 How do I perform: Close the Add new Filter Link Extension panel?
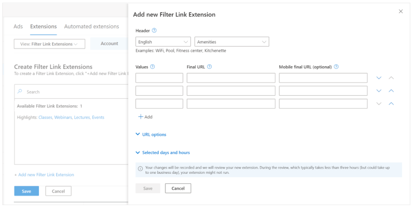tap(401, 11)
